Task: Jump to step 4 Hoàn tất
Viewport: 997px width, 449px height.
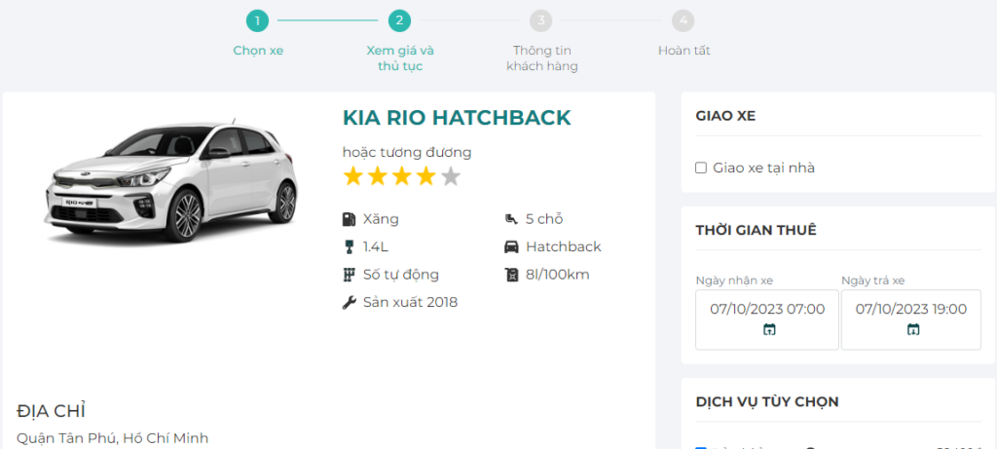Action: [x=683, y=20]
